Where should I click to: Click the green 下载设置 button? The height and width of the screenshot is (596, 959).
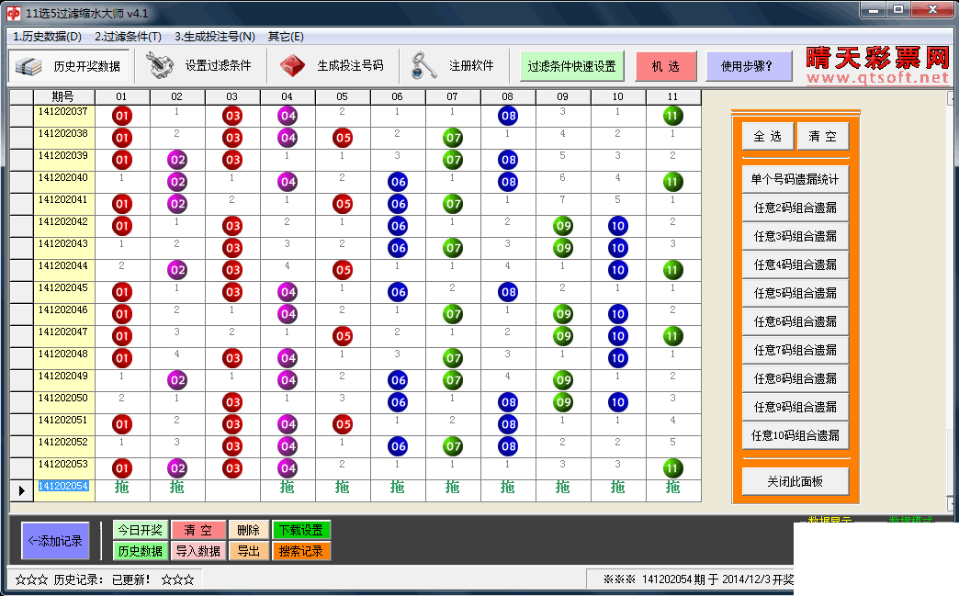click(301, 530)
